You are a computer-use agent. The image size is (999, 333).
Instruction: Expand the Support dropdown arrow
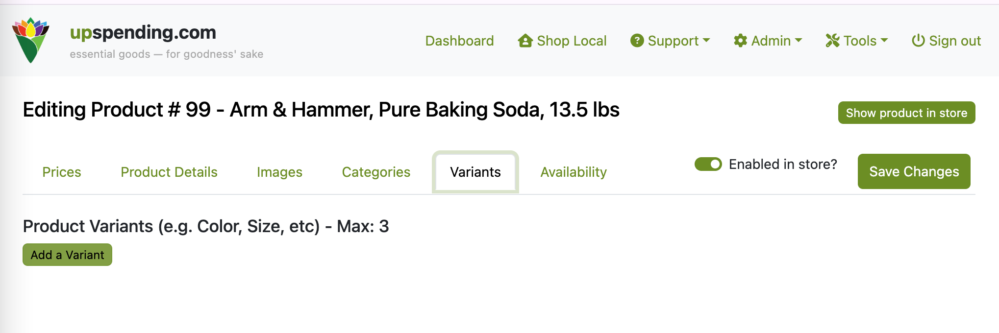tap(706, 40)
